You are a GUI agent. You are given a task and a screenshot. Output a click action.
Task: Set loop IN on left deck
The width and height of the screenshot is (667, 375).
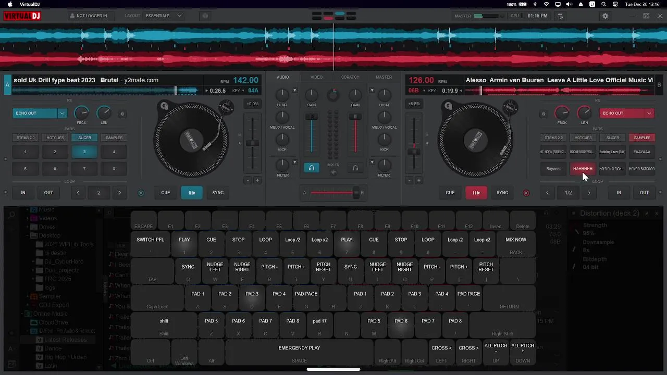coord(23,193)
